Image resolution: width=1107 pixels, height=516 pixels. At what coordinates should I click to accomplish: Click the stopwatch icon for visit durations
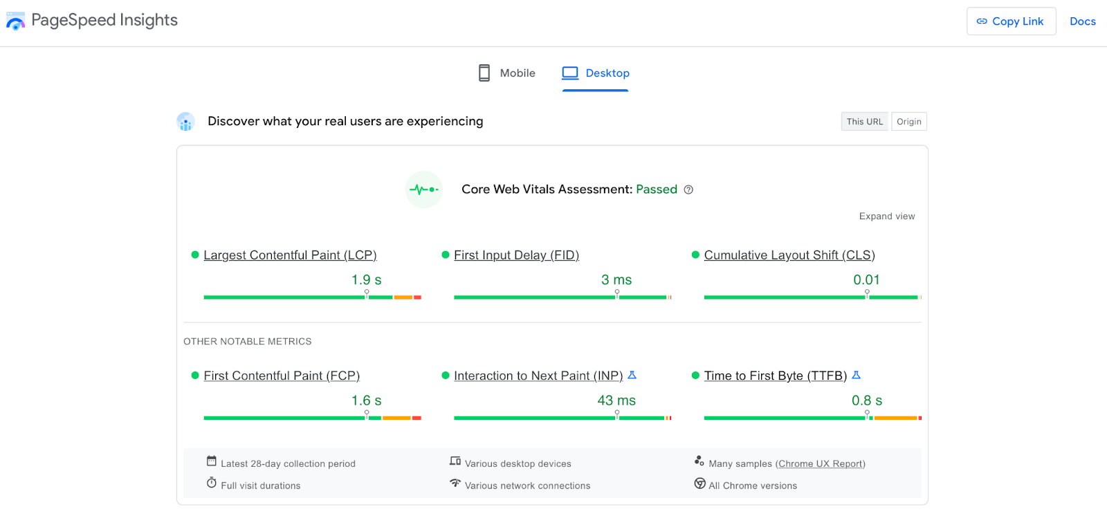pyautogui.click(x=212, y=483)
